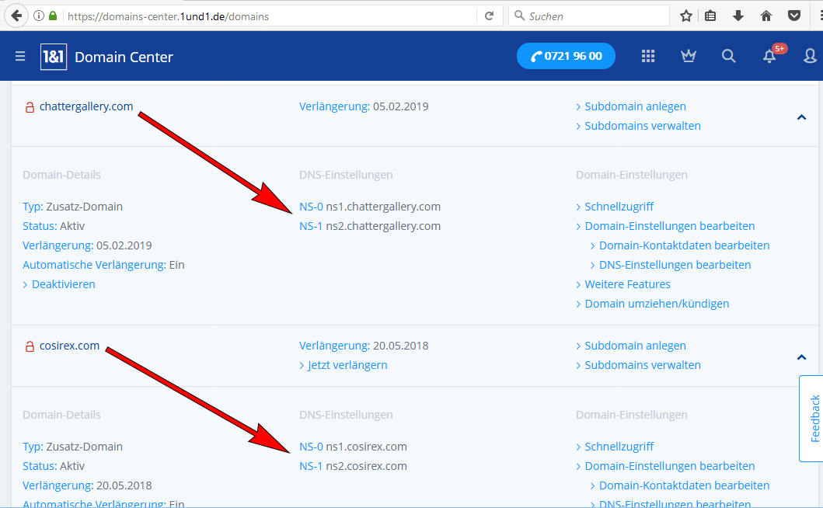The image size is (823, 508).
Task: Click the 1&1 logo icon
Action: (54, 57)
